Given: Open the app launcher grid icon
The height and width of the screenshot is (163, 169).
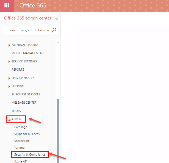Looking at the screenshot, I should pos(7,5).
